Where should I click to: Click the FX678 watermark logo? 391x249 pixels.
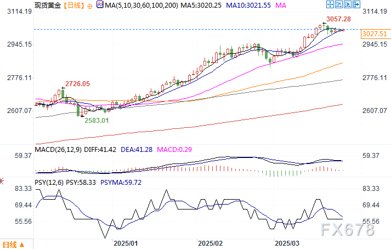[347, 229]
